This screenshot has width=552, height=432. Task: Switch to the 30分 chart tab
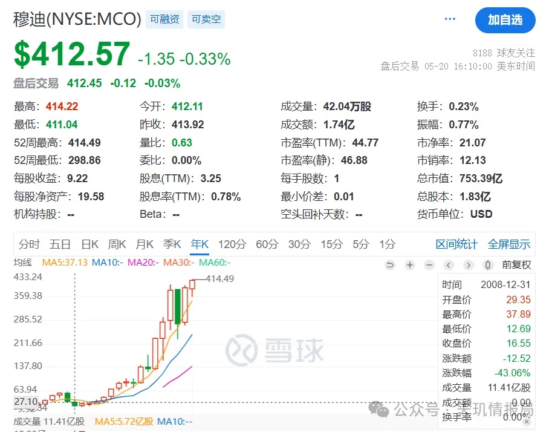pos(300,244)
